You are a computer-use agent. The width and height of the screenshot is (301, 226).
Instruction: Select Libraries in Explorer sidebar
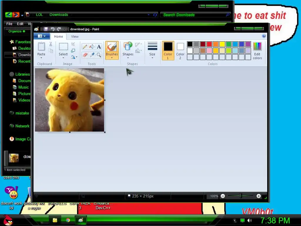[20, 74]
